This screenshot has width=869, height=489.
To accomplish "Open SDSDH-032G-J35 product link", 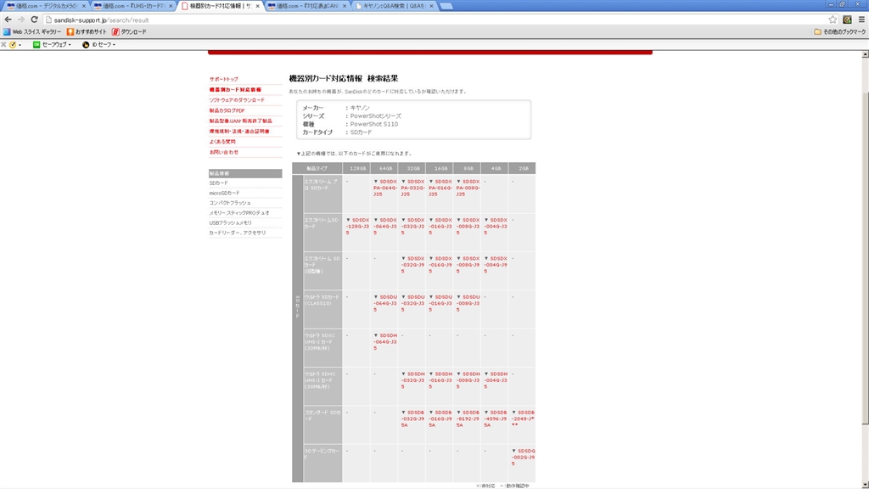I will 413,380.
